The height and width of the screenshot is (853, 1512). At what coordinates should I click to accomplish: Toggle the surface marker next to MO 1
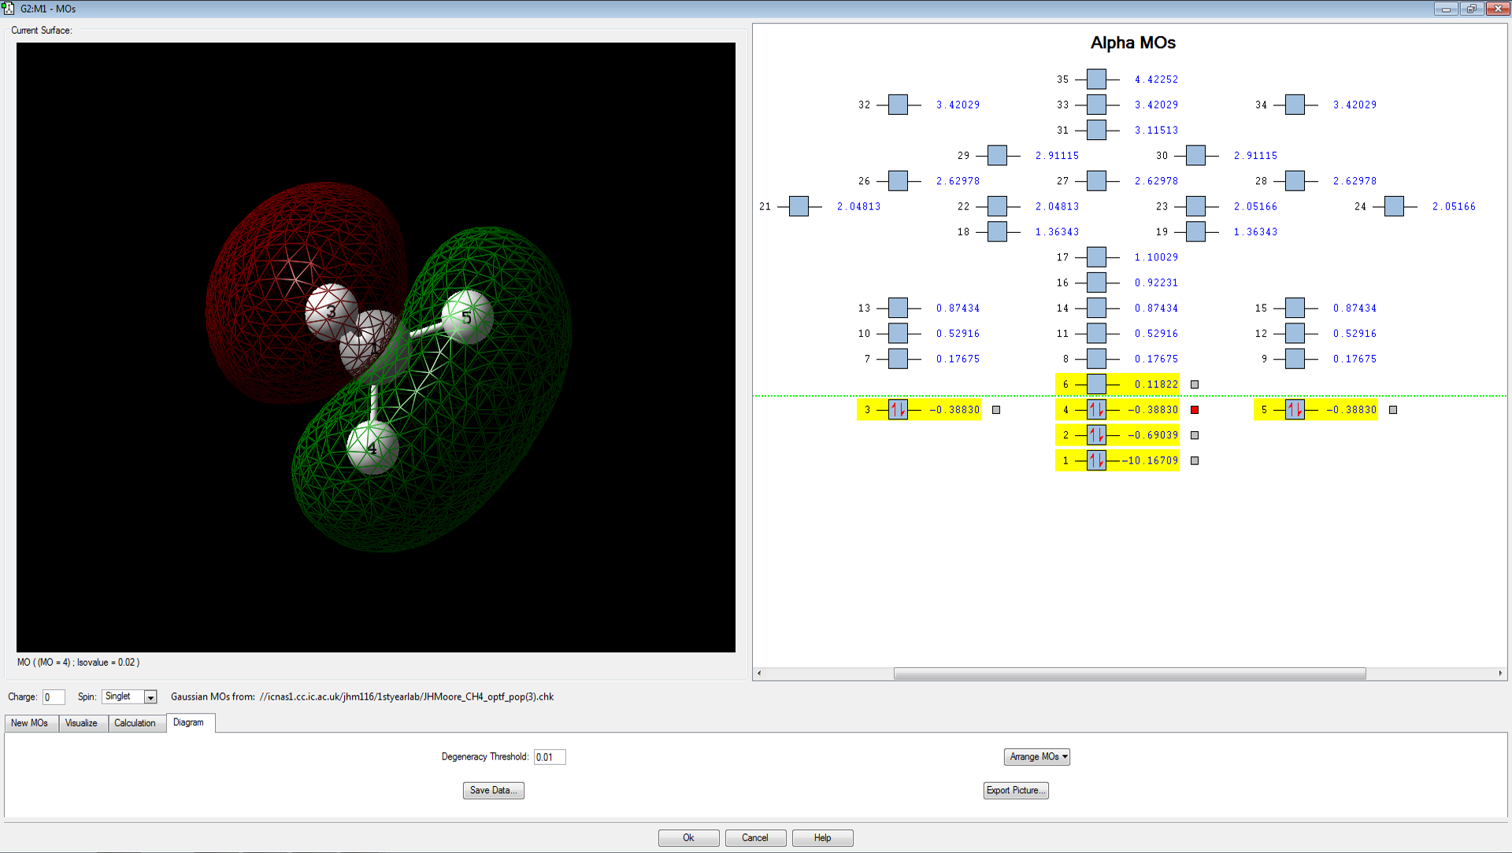click(1195, 461)
